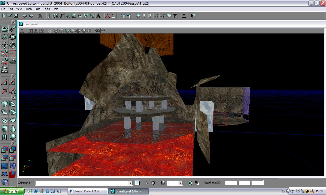Image resolution: width=326 pixels, height=195 pixels.
Task: Build a Cube brush
Action: pyautogui.click(x=5, y=104)
